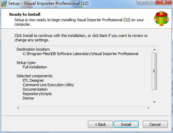Viewport: 173px width, 133px height.
Task: Click the disabled maximize button
Action: point(151,2)
